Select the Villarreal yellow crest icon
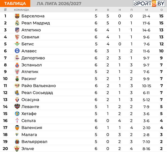The height and width of the screenshot is (152, 167). [17, 142]
